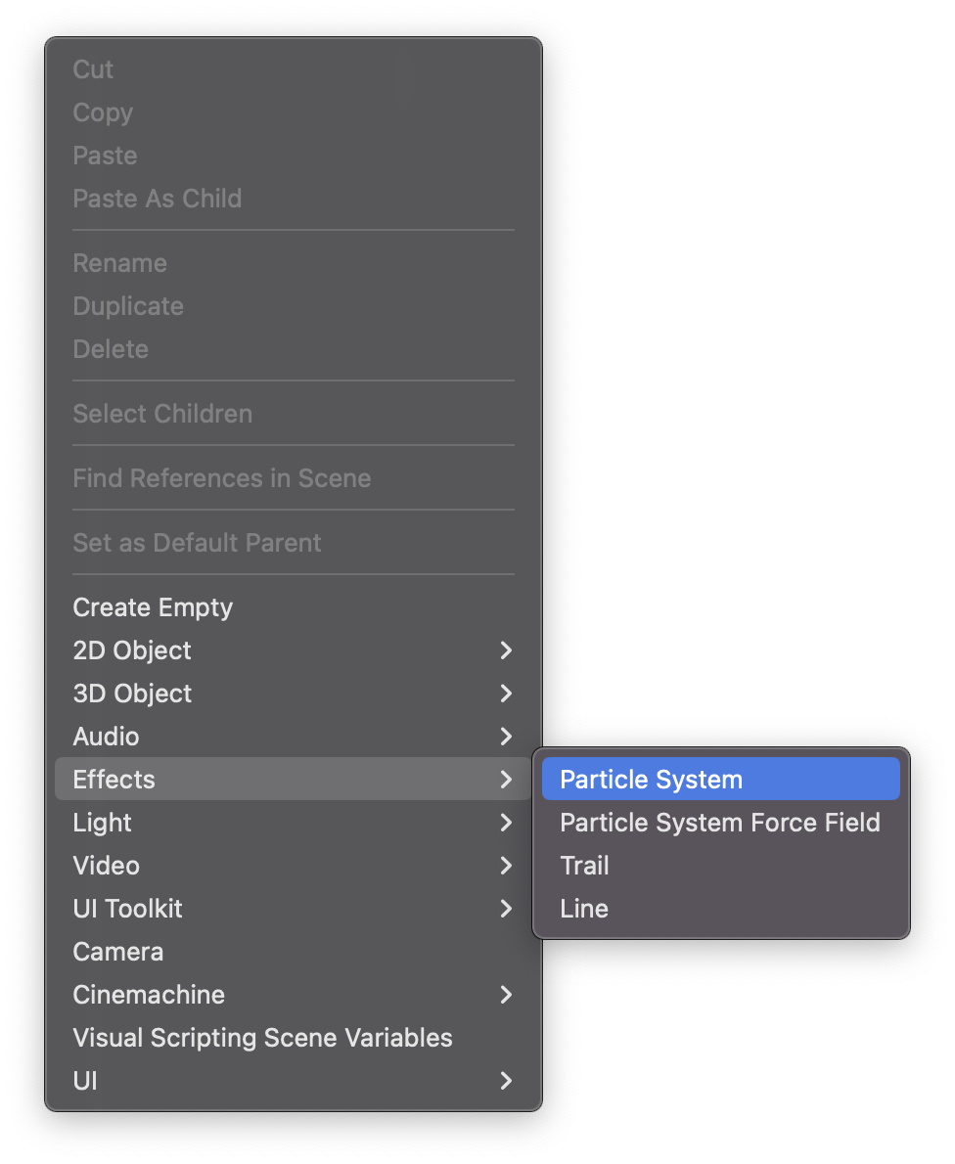Expand the UI Toolkit submenu arrow
This screenshot has height=1164, width=955.
tap(506, 909)
